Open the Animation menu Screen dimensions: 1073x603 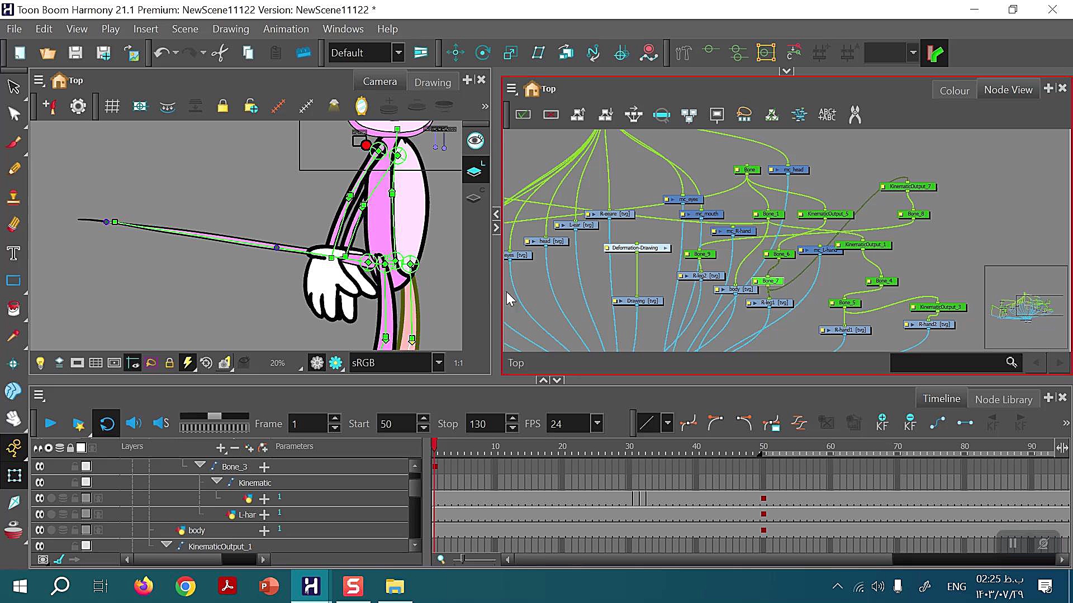(286, 29)
